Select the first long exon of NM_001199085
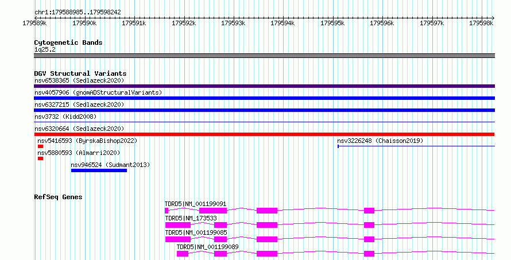Screen dimensions: 511x260 (178, 239)
